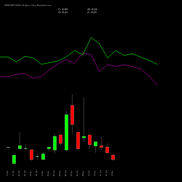The image size is (182, 182).
Task: Click the red candle above 12 Jan
Action: click(x=90, y=140)
